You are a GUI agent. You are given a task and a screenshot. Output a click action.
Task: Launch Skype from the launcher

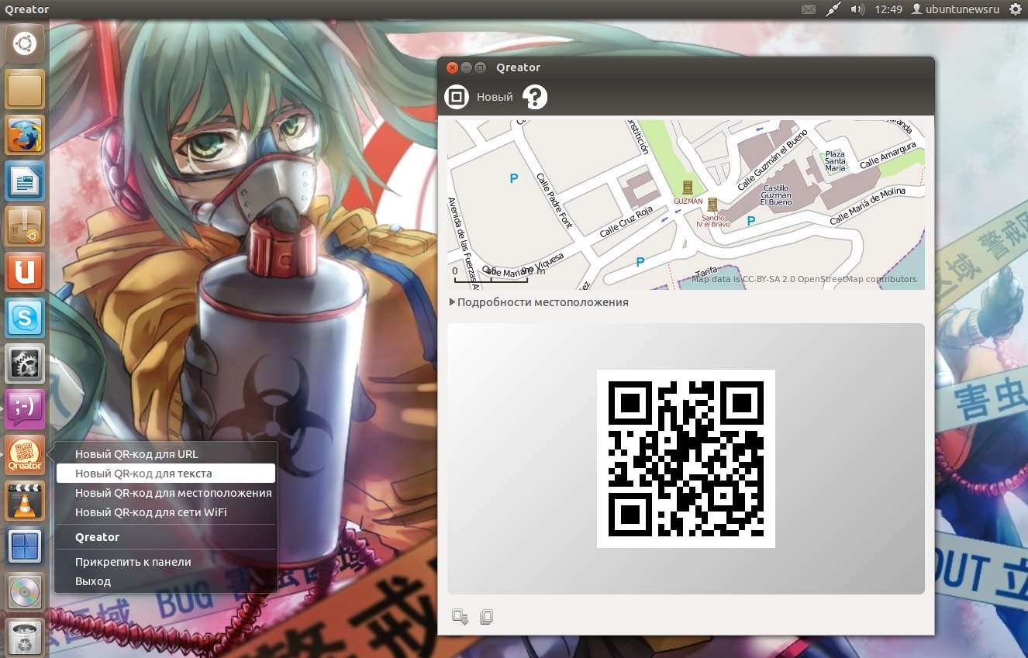(25, 318)
